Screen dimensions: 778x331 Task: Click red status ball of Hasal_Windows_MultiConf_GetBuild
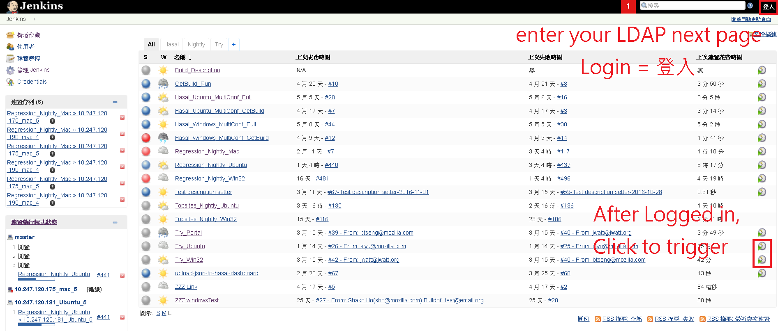pyautogui.click(x=146, y=138)
